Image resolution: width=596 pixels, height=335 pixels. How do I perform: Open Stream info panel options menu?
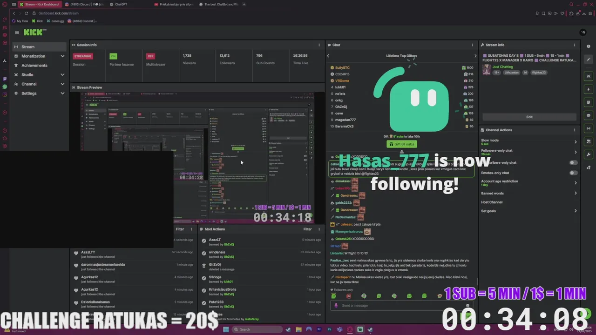(x=574, y=45)
